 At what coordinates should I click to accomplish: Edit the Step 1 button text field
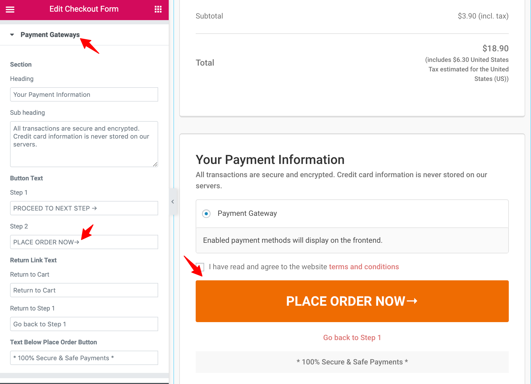click(x=84, y=208)
